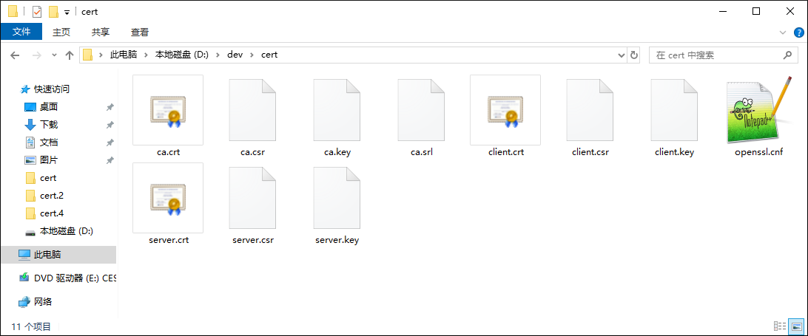The image size is (808, 336).
Task: Open the 文件 menu
Action: tap(21, 32)
